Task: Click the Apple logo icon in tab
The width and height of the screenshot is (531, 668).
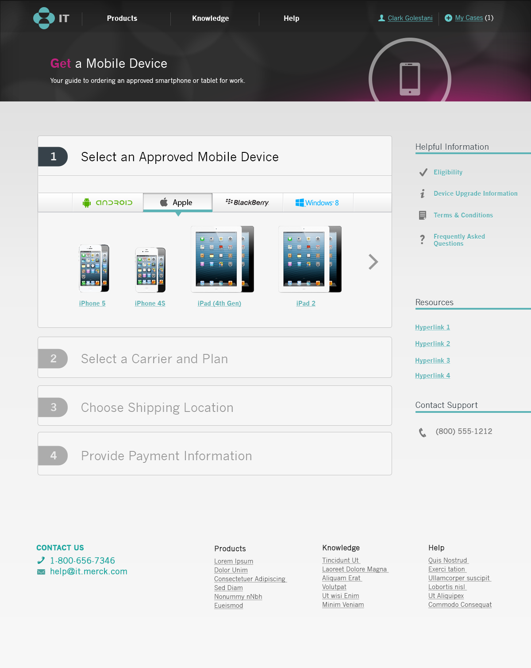Action: tap(164, 202)
